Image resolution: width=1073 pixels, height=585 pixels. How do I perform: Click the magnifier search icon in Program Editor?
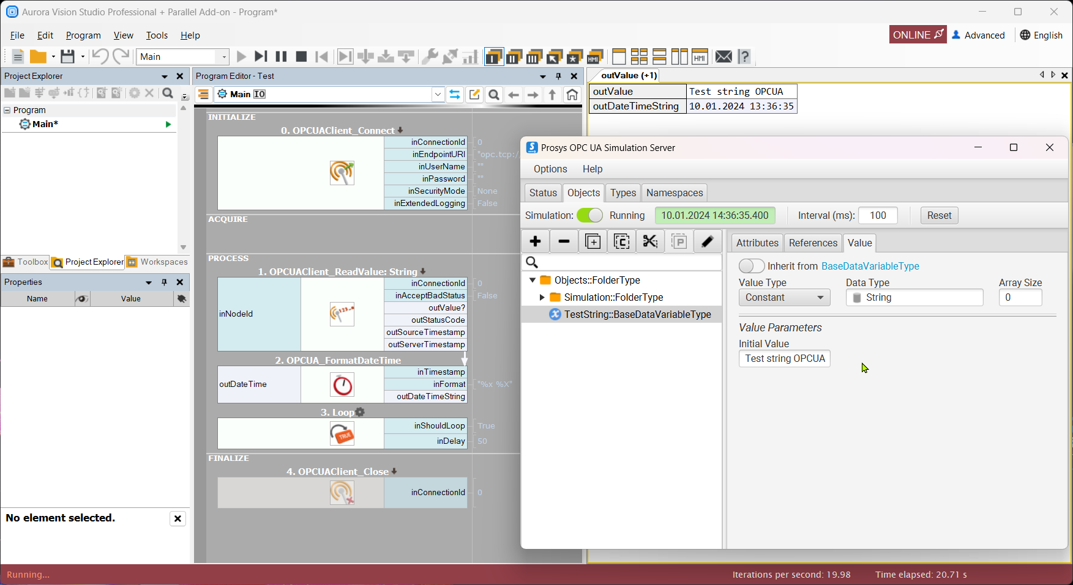pyautogui.click(x=494, y=95)
